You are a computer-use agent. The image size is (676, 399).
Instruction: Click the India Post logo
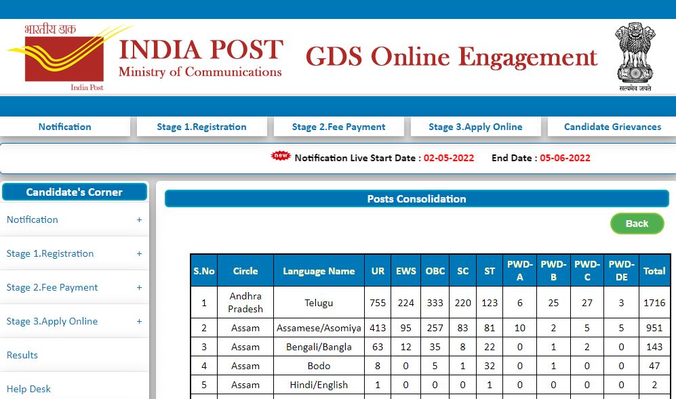point(69,58)
